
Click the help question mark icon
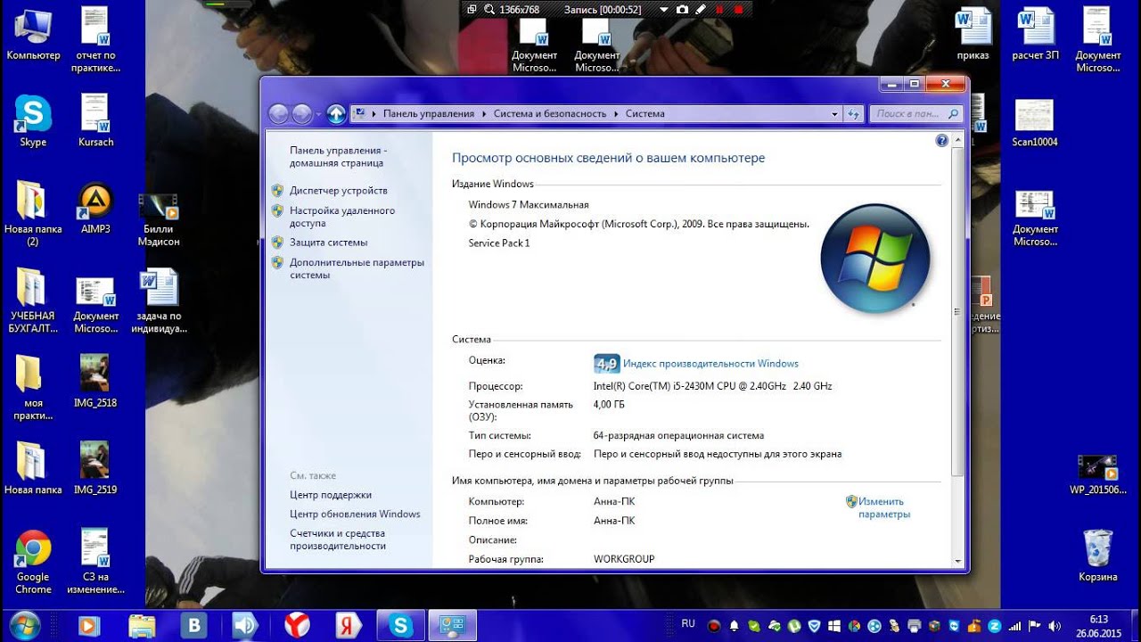click(x=941, y=141)
